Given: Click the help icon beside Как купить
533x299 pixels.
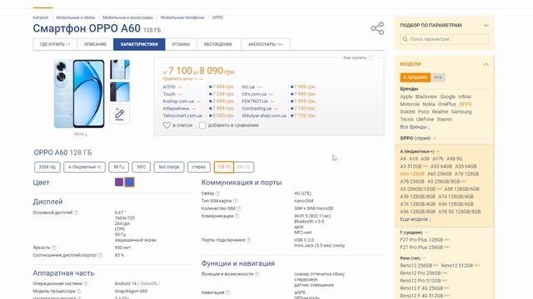Looking at the screenshot, I should (371, 58).
